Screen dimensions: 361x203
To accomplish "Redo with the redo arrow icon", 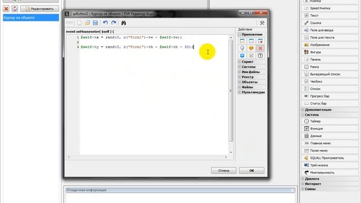I will pyautogui.click(x=114, y=23).
